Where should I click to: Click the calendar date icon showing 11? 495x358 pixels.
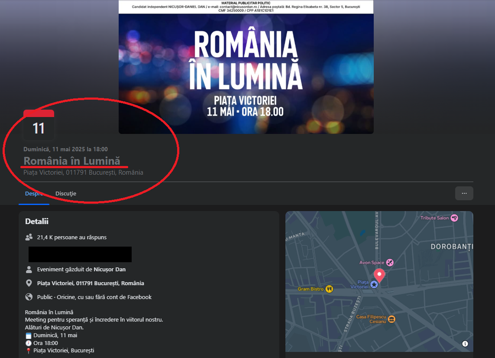click(x=39, y=125)
